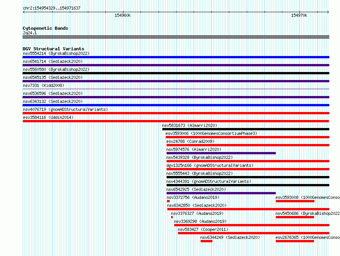Click the 2q24.1 band label
This screenshot has width=340, height=256.
click(30, 33)
